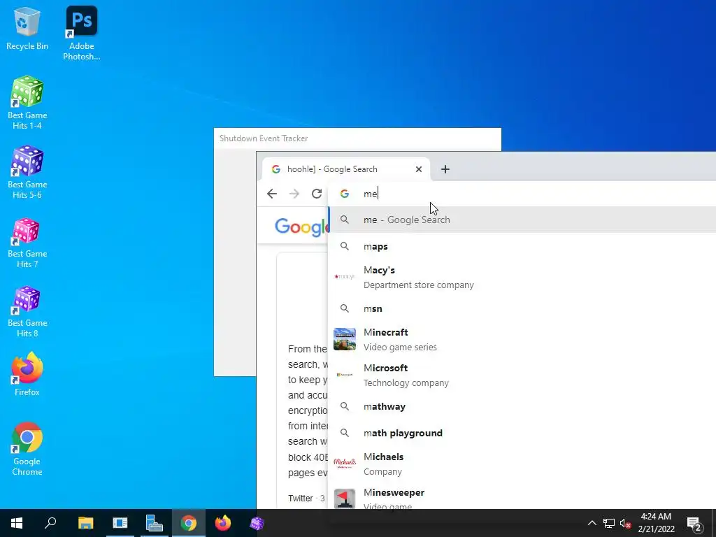Screen dimensions: 716x537
Task: Click the address bar containing 'me'
Action: point(522,194)
